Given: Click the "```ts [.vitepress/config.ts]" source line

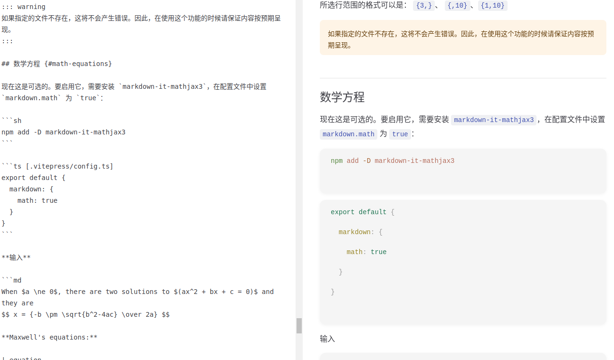Looking at the screenshot, I should (58, 166).
